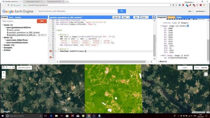Click the Geometry Imports button

pos(24,68)
